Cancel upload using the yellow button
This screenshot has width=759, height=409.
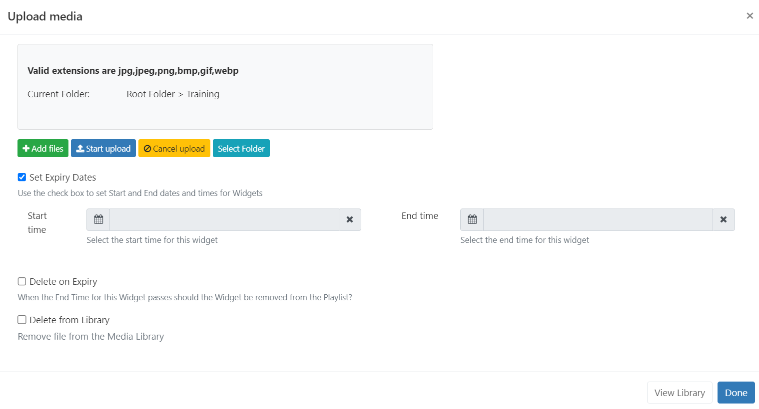(174, 149)
